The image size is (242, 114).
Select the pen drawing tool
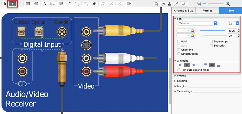point(94,4)
